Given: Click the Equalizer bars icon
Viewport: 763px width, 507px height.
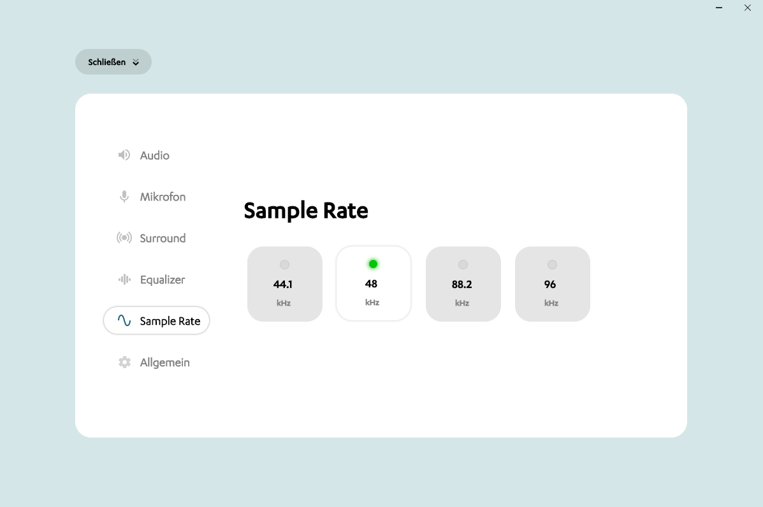Looking at the screenshot, I should click(x=124, y=279).
